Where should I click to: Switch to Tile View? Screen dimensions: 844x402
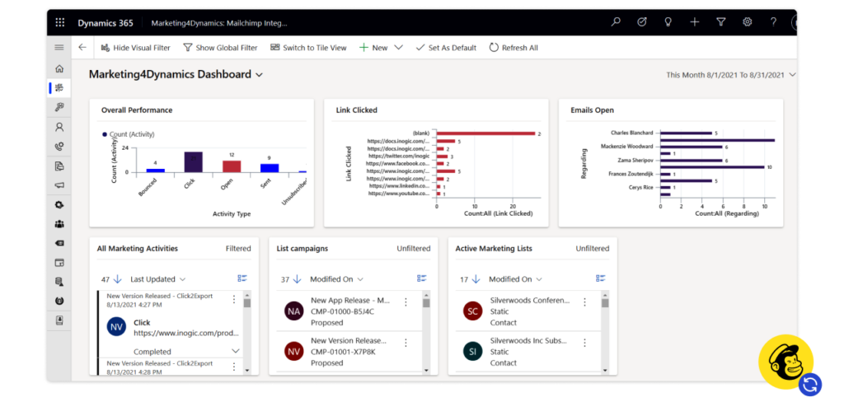click(308, 47)
